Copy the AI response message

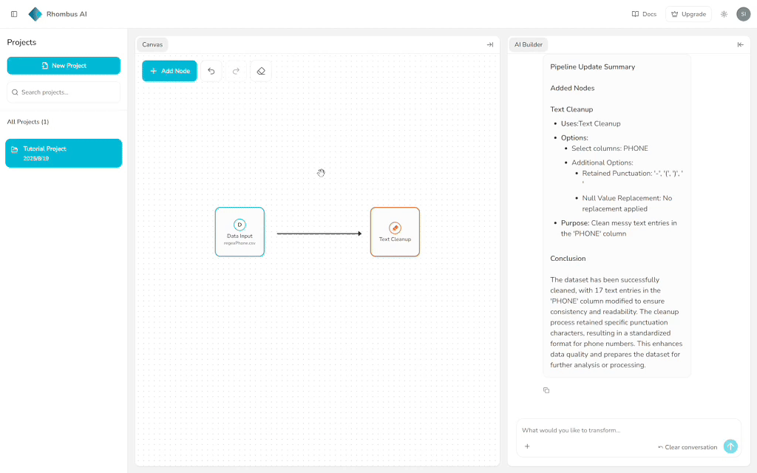click(x=546, y=390)
